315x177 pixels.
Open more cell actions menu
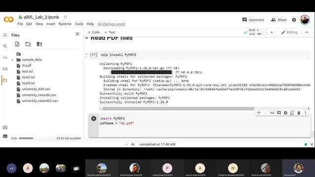(x=305, y=113)
